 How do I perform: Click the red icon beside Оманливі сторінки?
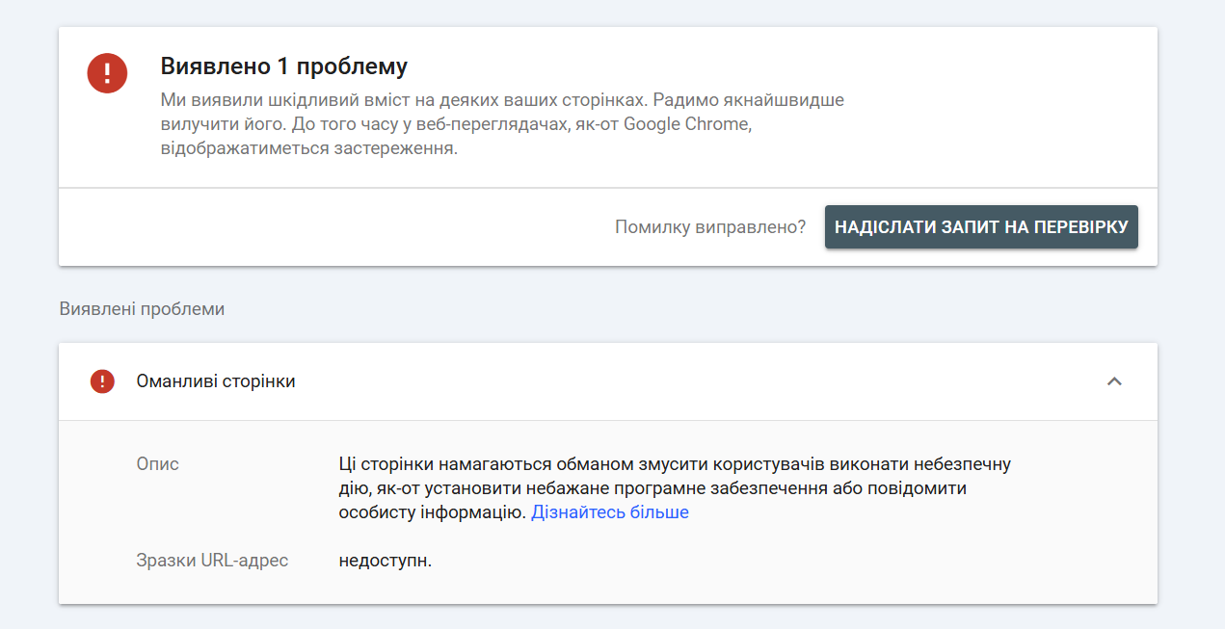click(x=102, y=381)
